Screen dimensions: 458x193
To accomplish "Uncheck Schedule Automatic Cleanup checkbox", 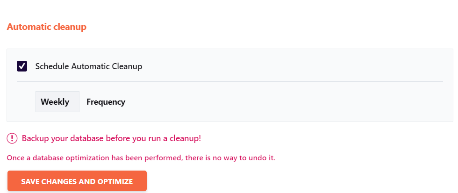I will tap(22, 66).
